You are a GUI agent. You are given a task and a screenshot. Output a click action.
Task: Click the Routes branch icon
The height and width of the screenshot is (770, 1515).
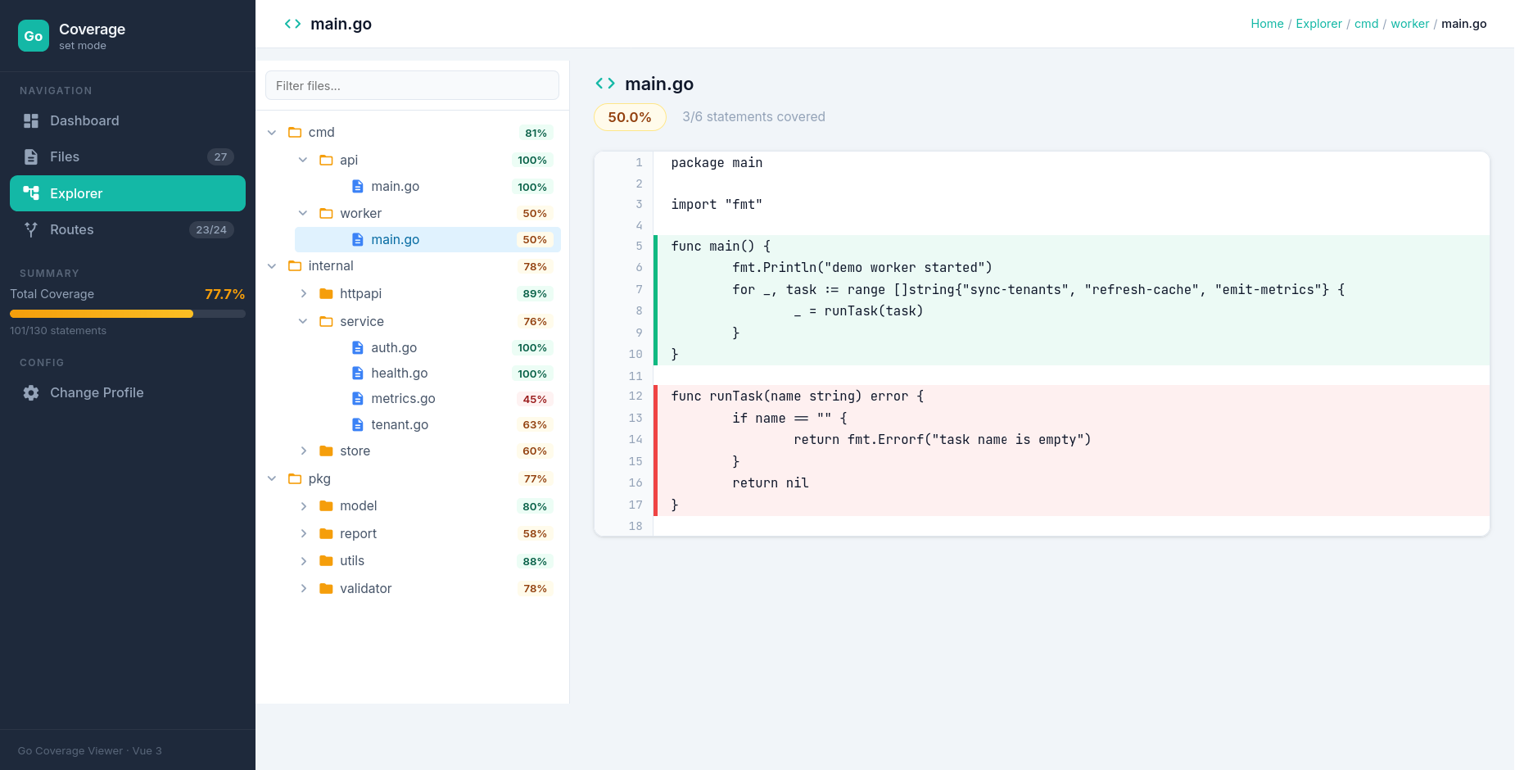click(31, 229)
